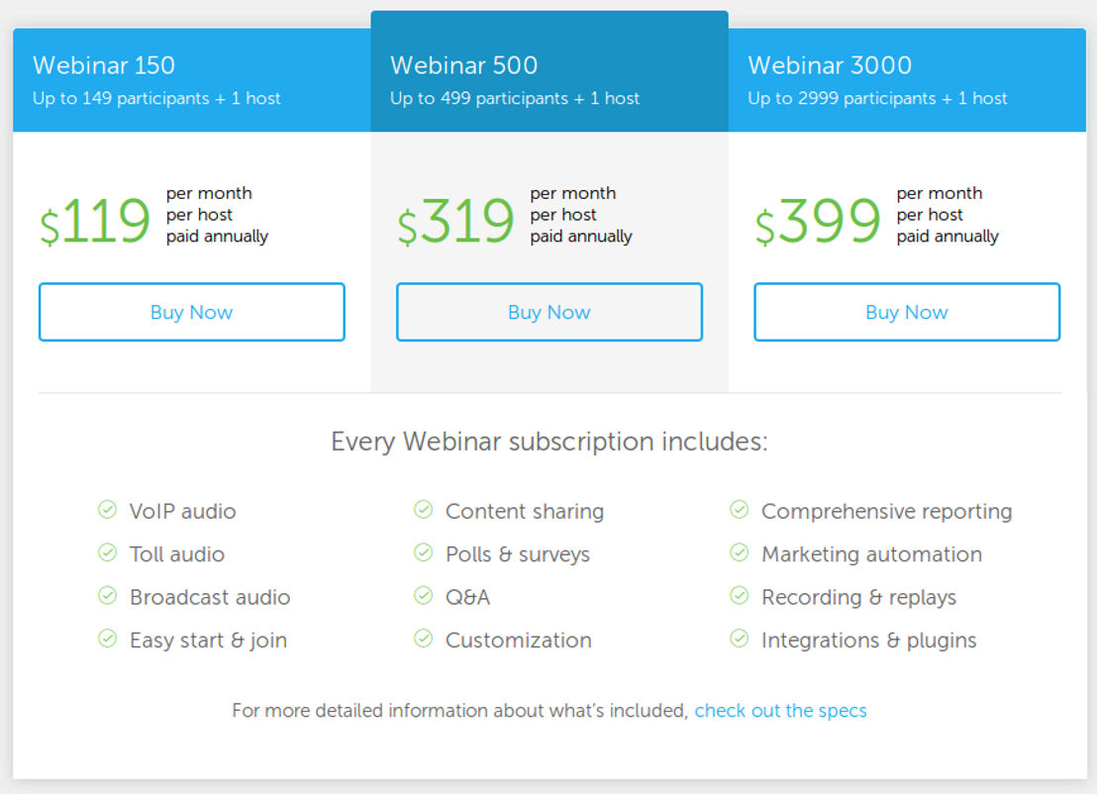Click the $119 price text
The height and width of the screenshot is (794, 1097).
coord(95,221)
